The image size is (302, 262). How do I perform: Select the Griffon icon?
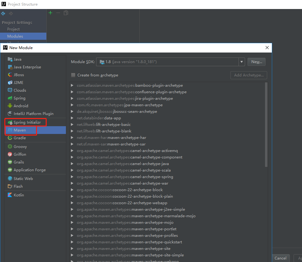point(10,154)
